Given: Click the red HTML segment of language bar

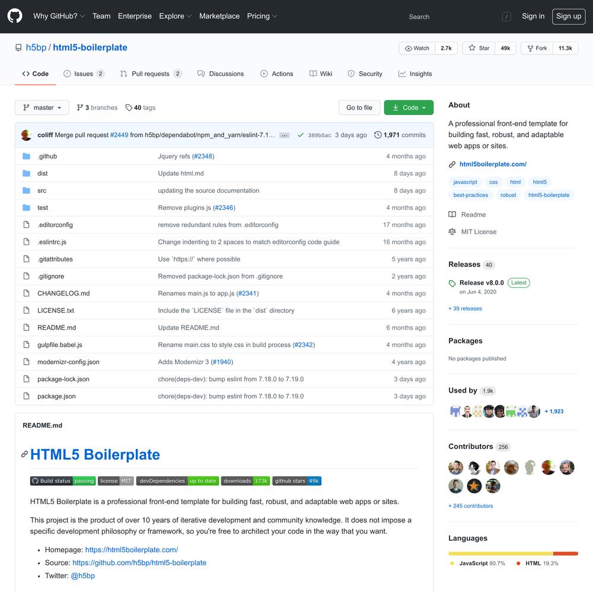Looking at the screenshot, I should pyautogui.click(x=565, y=554).
